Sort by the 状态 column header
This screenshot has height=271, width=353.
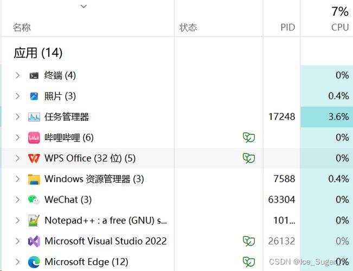[188, 28]
